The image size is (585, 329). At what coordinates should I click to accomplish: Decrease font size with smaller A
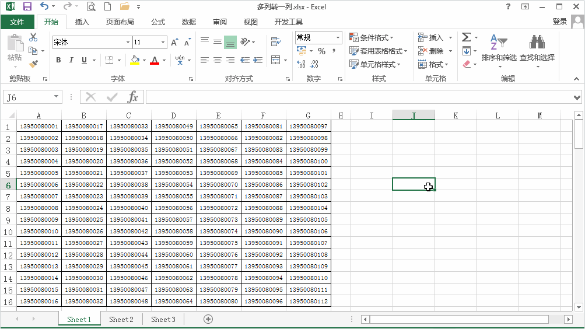187,42
